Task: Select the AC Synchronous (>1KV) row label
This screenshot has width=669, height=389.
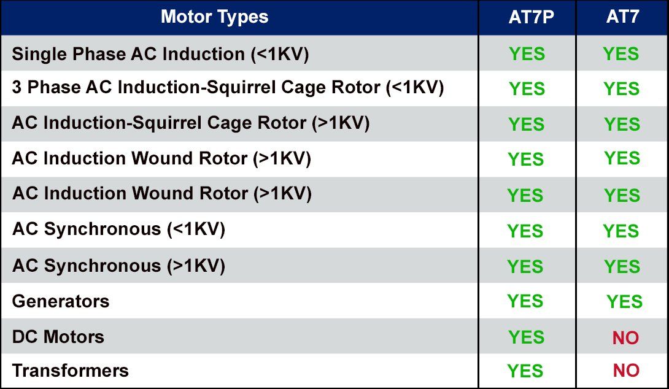Action: (x=118, y=266)
